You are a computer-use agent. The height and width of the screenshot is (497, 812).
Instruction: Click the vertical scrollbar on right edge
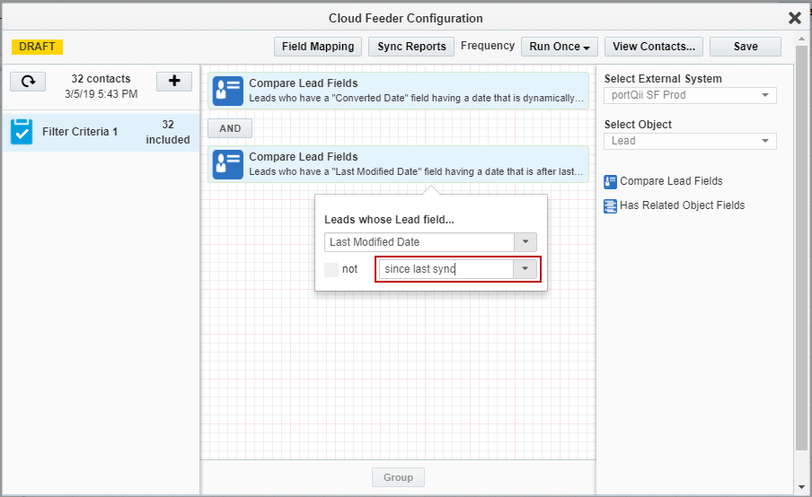click(x=801, y=251)
